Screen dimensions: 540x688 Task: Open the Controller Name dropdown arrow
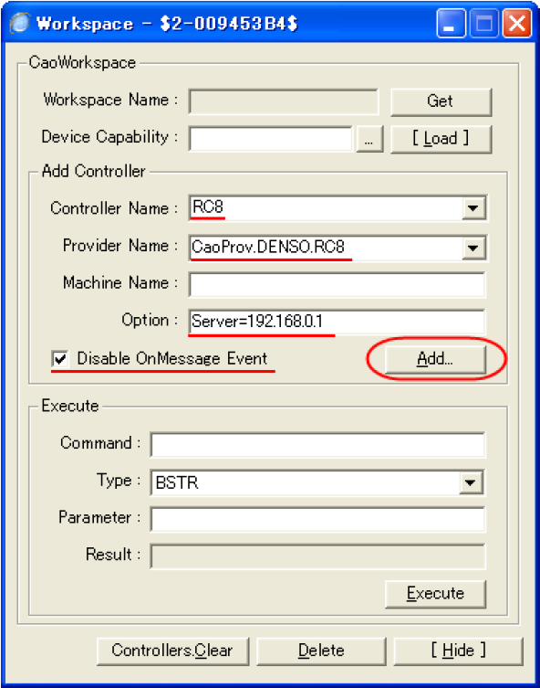473,207
